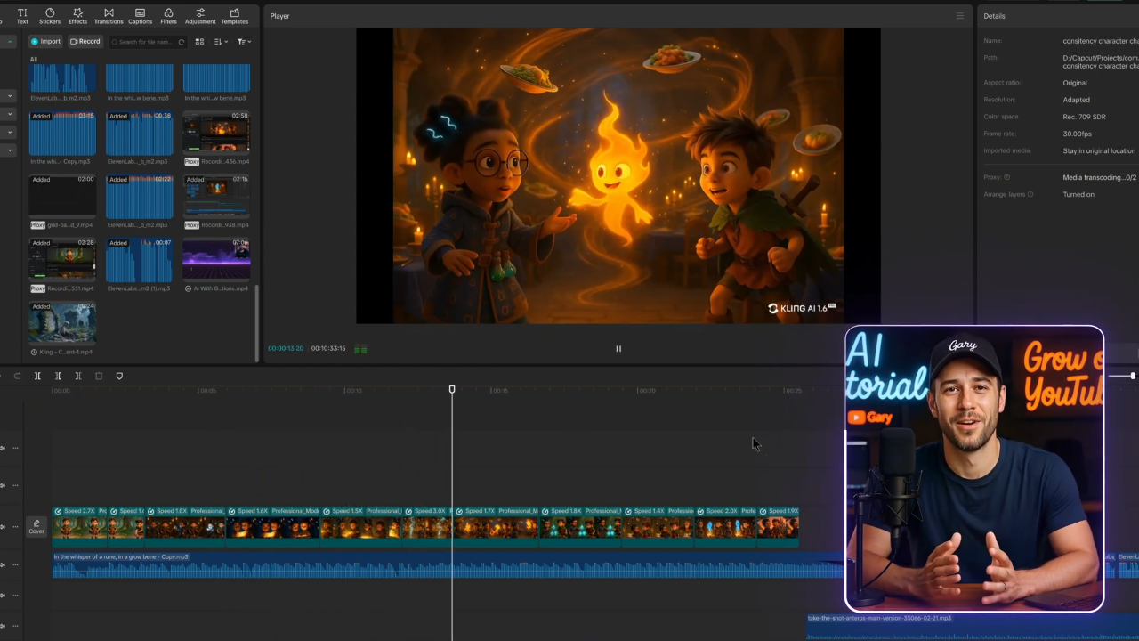The image size is (1139, 641).
Task: Click the Record button
Action: 85,42
